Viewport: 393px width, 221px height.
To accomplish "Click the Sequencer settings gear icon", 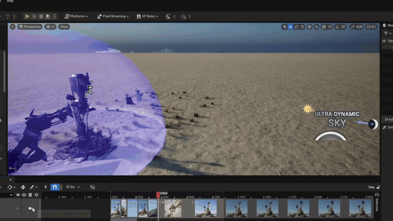I will tap(36, 195).
